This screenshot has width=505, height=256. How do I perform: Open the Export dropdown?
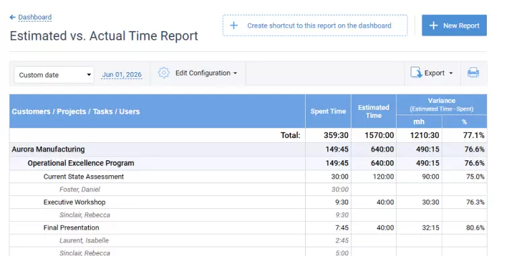coord(438,73)
